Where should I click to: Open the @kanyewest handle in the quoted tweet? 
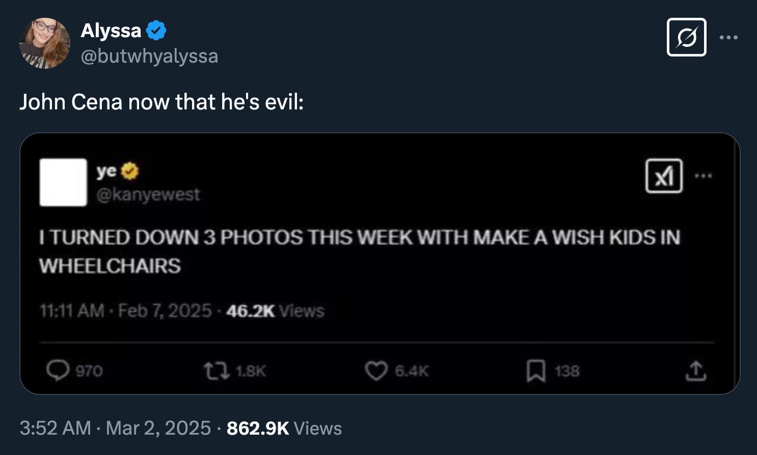coord(148,194)
